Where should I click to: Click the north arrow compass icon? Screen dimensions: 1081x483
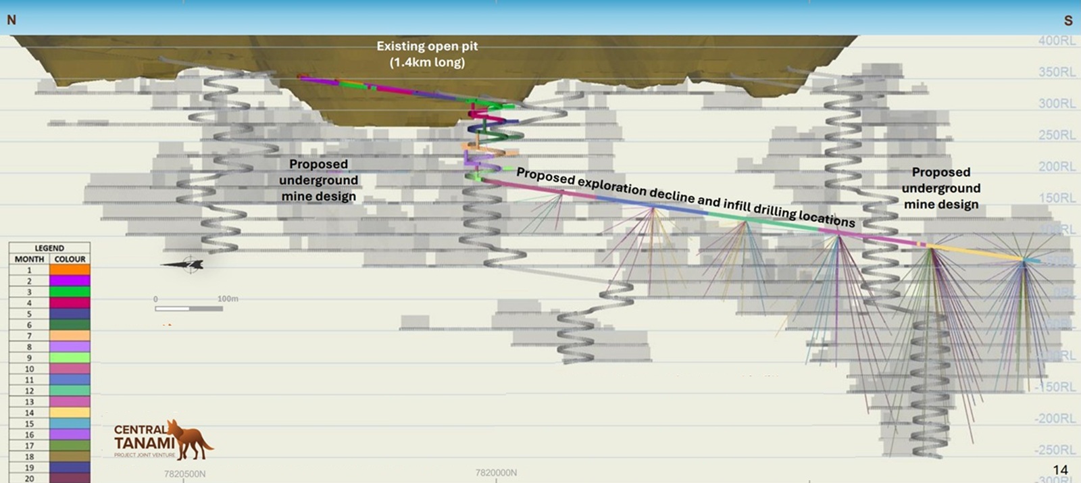(x=184, y=264)
